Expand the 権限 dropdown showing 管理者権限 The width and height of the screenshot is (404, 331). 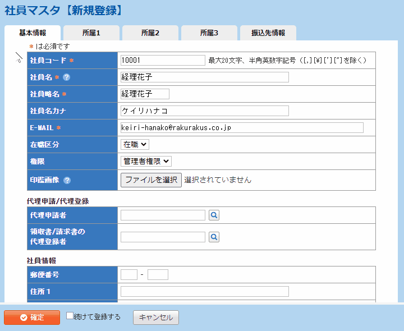146,162
